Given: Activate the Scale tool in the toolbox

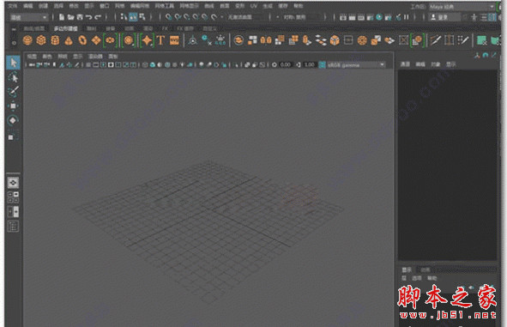Looking at the screenshot, I should coord(13,136).
